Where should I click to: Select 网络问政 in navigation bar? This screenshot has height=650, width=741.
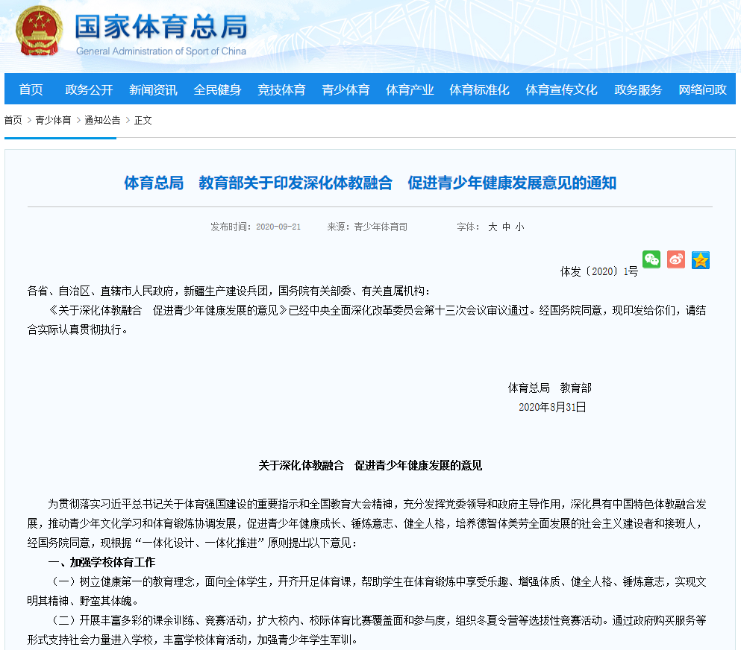pos(702,89)
